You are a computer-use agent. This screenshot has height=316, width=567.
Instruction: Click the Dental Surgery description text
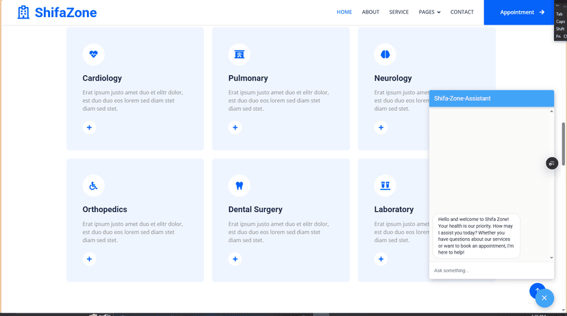click(279, 232)
